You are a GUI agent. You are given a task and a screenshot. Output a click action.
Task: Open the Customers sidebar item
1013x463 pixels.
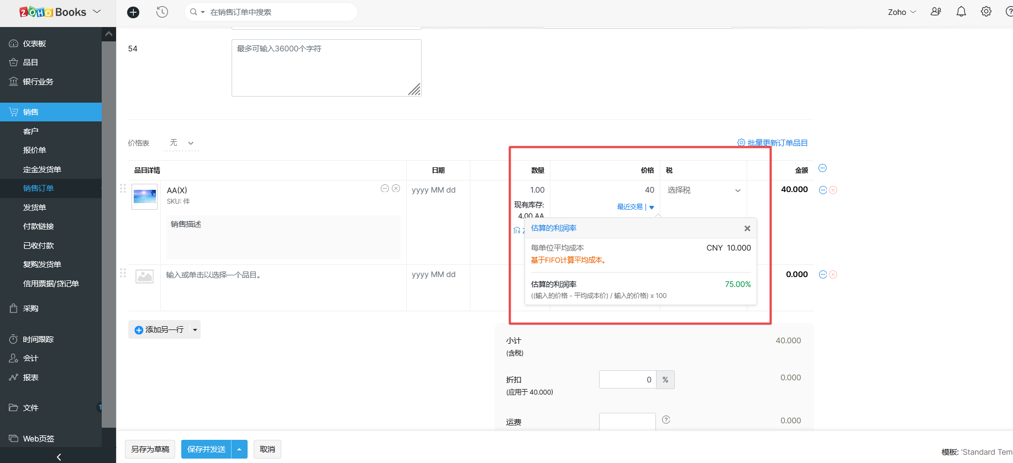click(31, 131)
